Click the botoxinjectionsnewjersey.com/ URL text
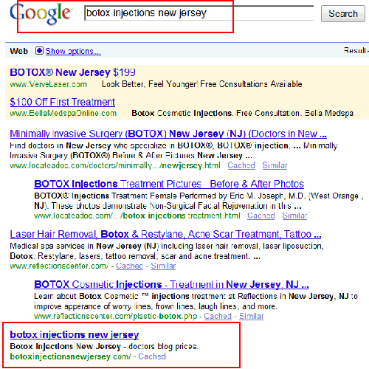The height and width of the screenshot is (369, 369). [70, 356]
